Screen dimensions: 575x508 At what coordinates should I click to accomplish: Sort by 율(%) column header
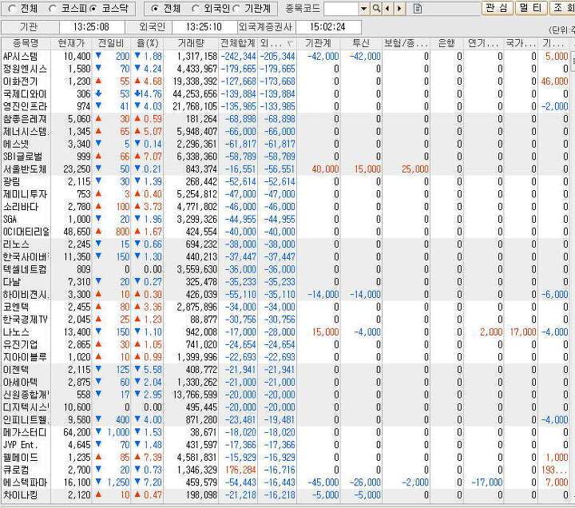pos(148,43)
